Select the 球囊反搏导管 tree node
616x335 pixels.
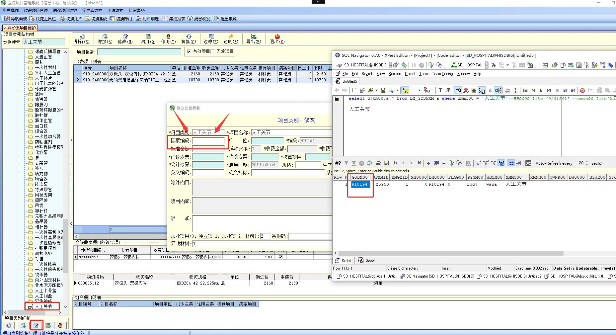point(48,51)
